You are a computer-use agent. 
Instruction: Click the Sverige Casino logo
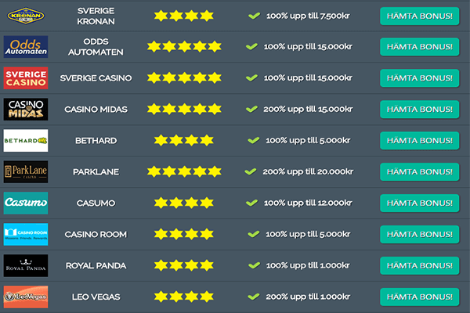click(x=25, y=78)
